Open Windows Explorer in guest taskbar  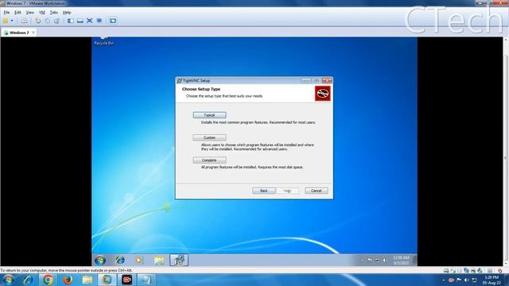(159, 260)
